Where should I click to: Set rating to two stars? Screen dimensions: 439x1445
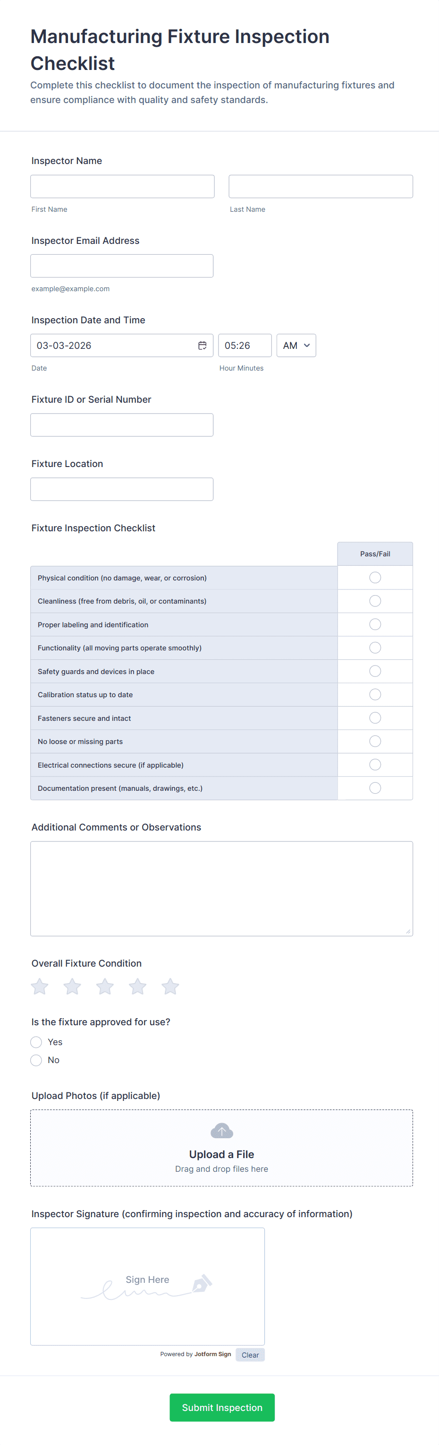[72, 986]
